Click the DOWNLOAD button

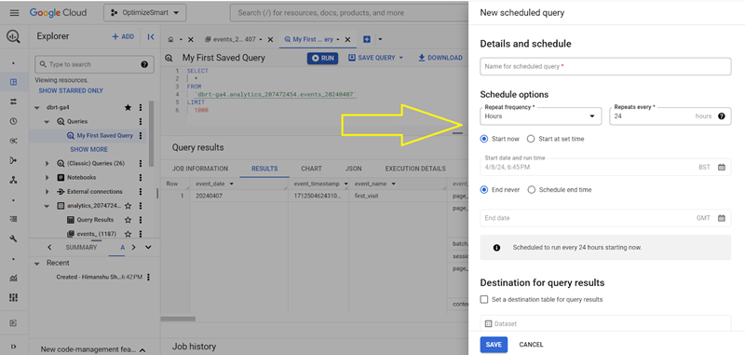coord(440,58)
